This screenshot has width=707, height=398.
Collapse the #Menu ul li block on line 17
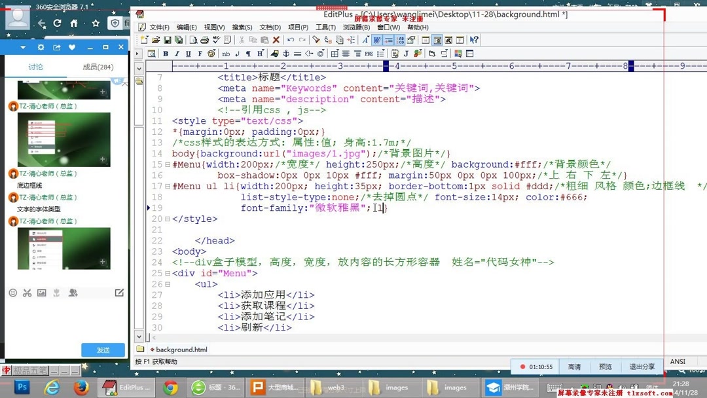[168, 186]
